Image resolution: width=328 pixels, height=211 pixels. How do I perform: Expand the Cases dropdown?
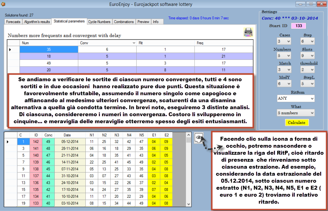point(284,41)
